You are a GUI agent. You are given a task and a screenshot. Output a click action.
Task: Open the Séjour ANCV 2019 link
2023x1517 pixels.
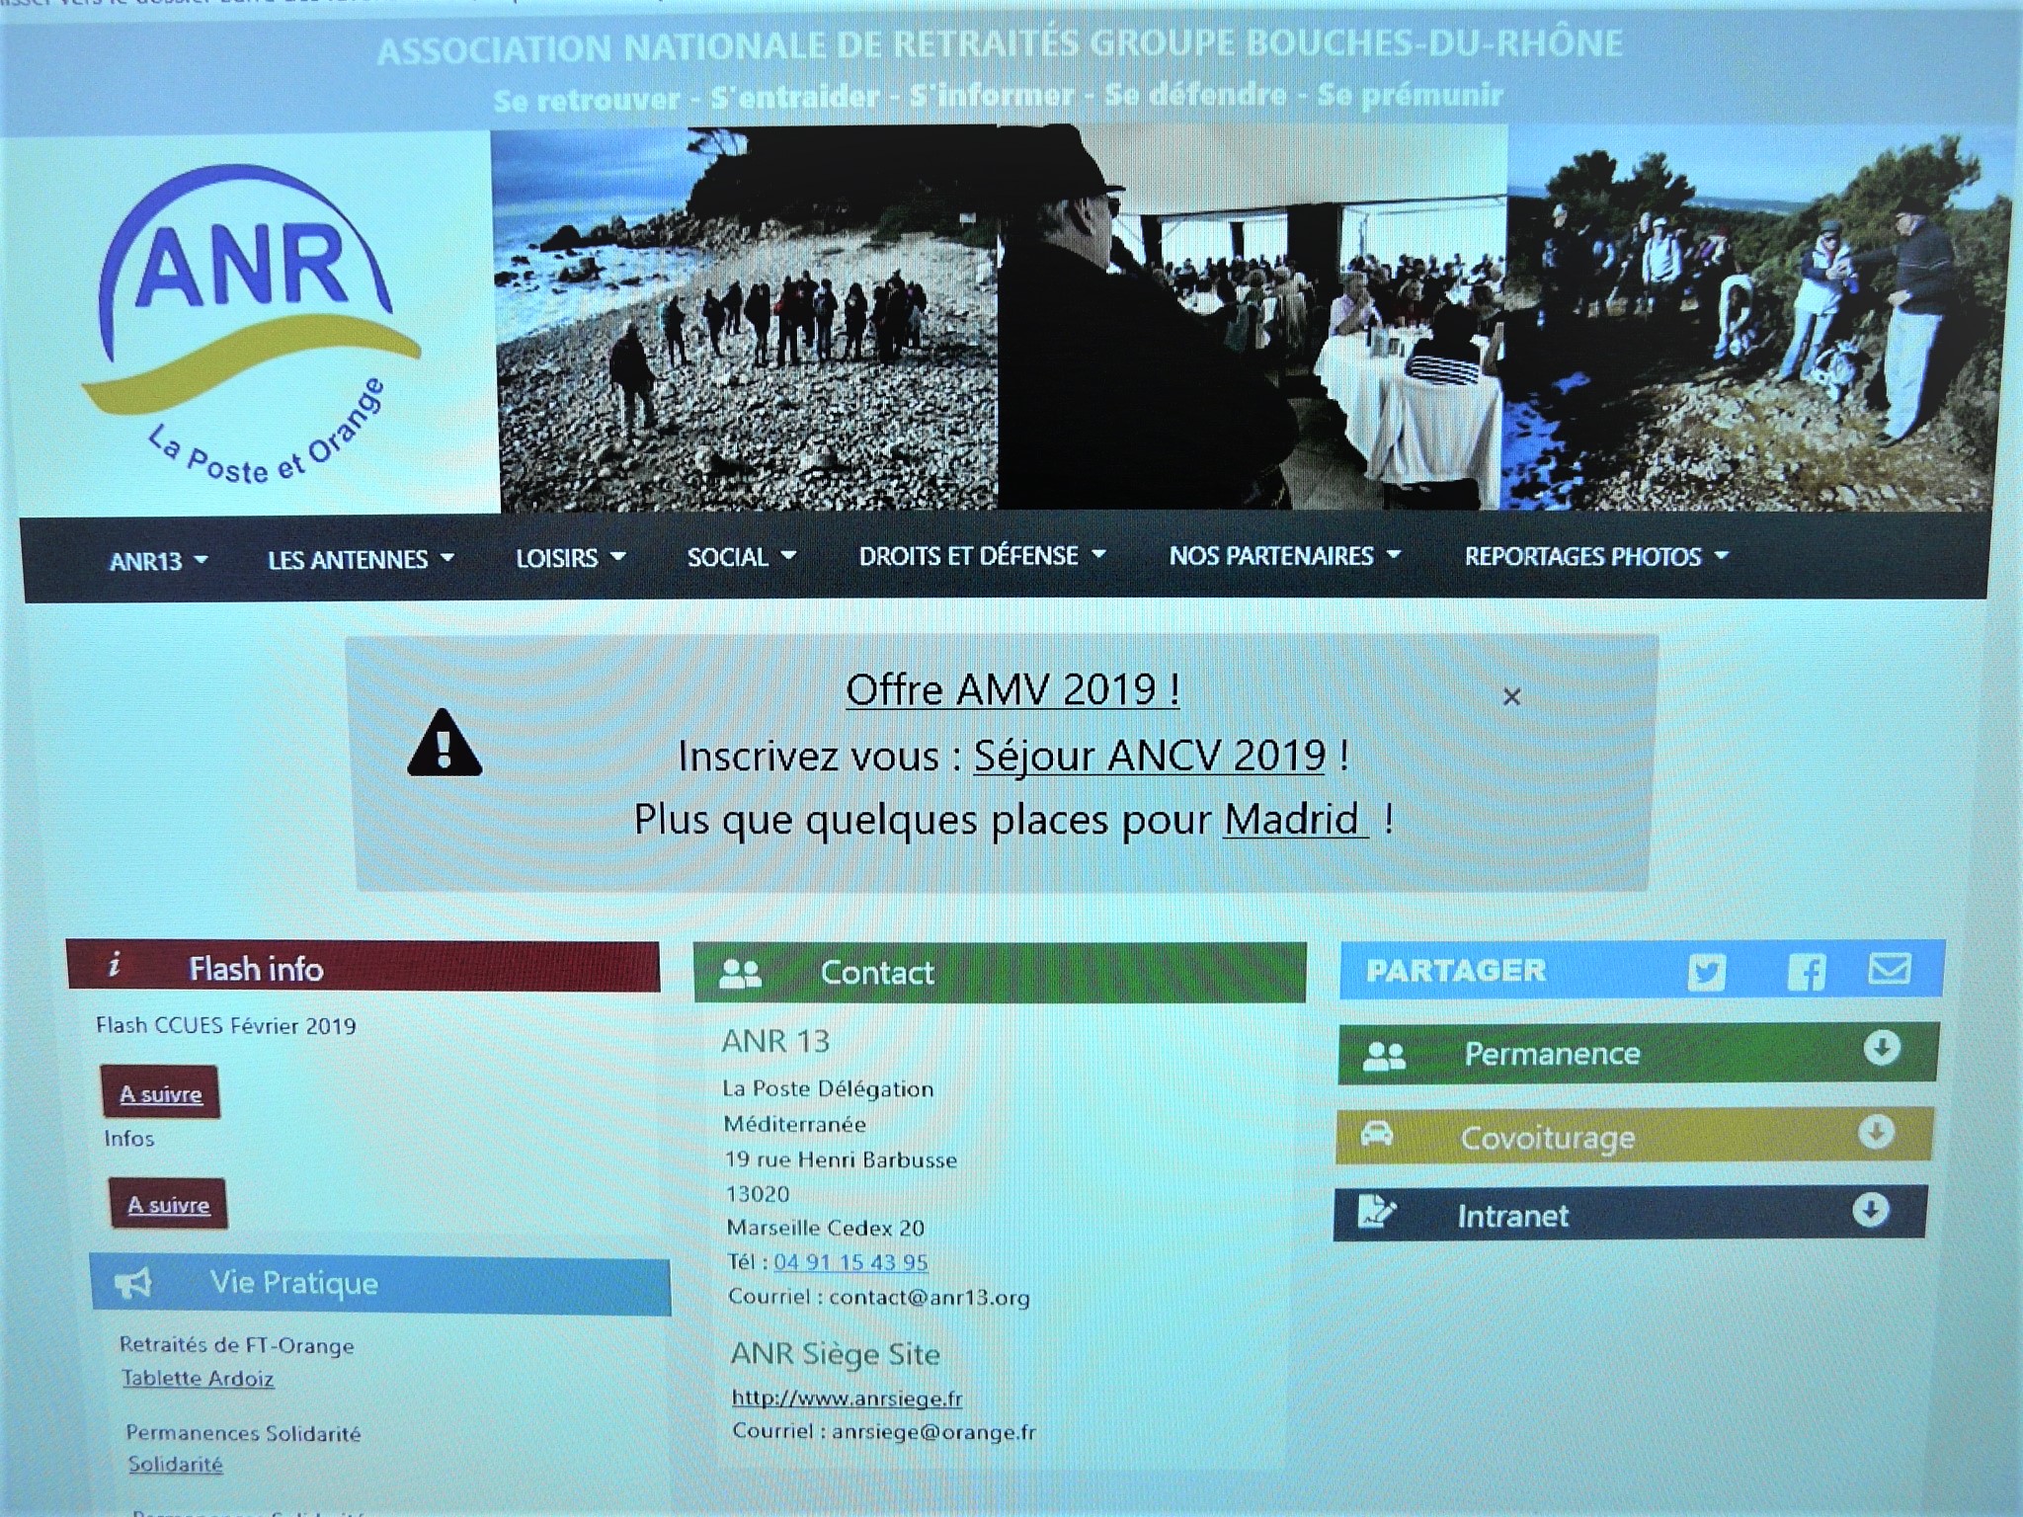click(x=1149, y=757)
